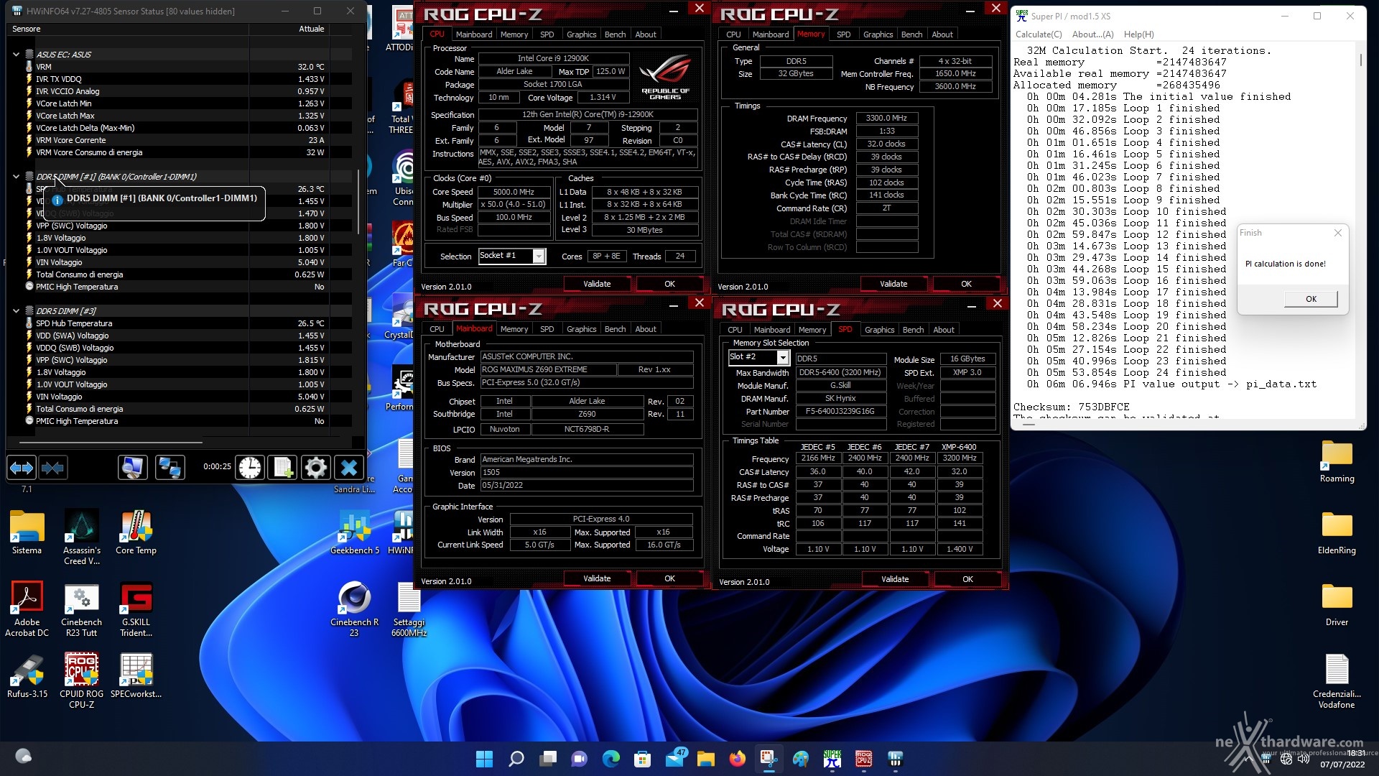
Task: Click volume speaker icon in system tray
Action: 1303,759
